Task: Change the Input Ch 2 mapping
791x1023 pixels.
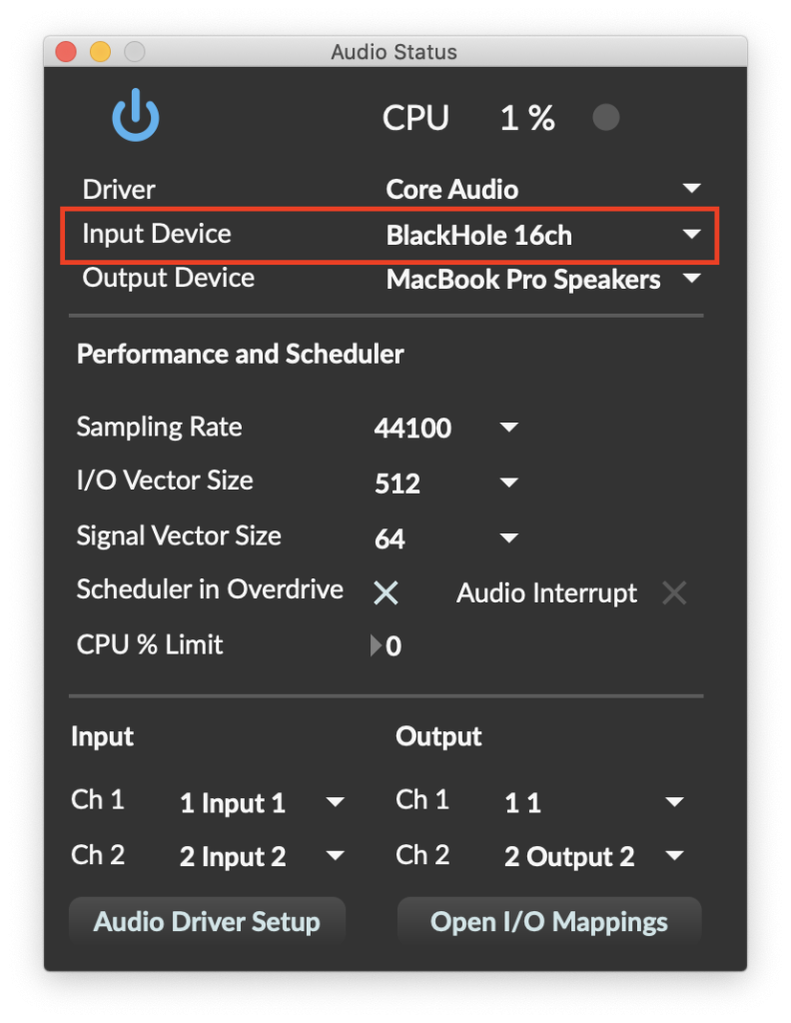Action: [336, 855]
